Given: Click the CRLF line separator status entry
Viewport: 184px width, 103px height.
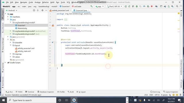Looking at the screenshot, I should [151, 95].
